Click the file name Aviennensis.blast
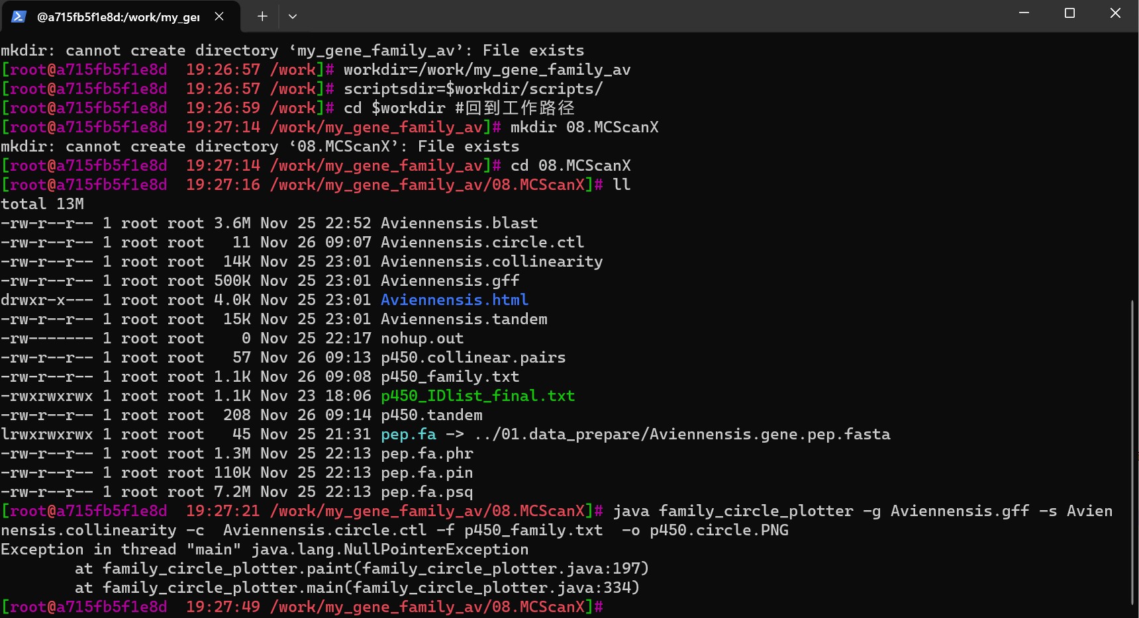This screenshot has height=618, width=1139. tap(459, 223)
